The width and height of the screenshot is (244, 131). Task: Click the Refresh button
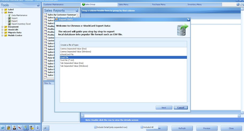(182, 128)
